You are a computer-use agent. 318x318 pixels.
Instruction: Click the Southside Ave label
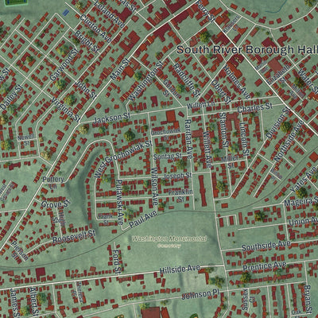[266, 246]
